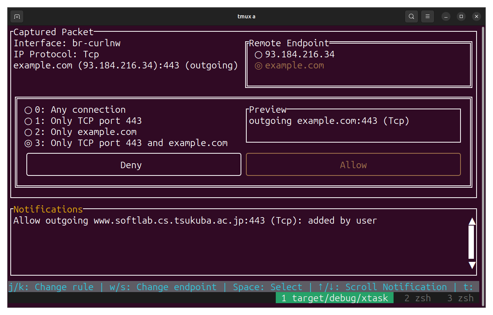The image size is (493, 315).
Task: Select the example.com remote endpoint option
Action: click(x=259, y=66)
